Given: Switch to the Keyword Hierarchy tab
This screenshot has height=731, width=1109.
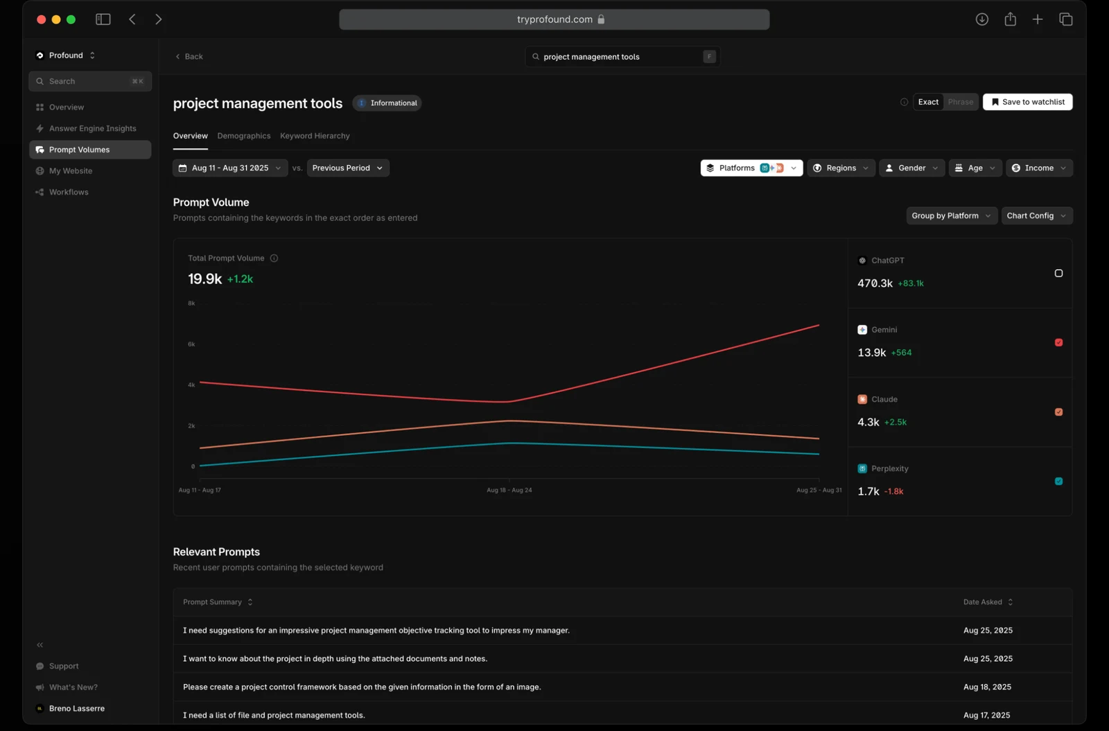Looking at the screenshot, I should click(315, 136).
